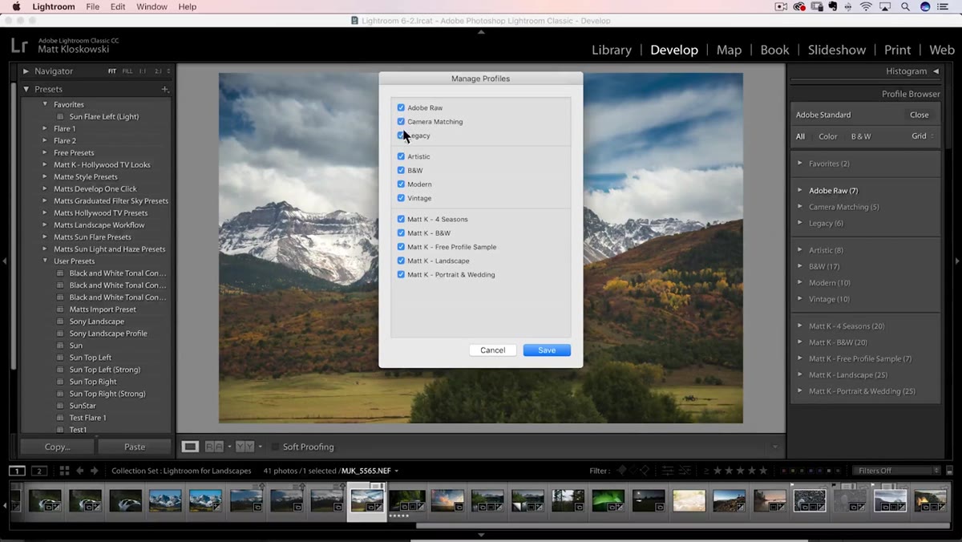Uncheck the Legacy profile group
This screenshot has width=962, height=542.
click(401, 135)
